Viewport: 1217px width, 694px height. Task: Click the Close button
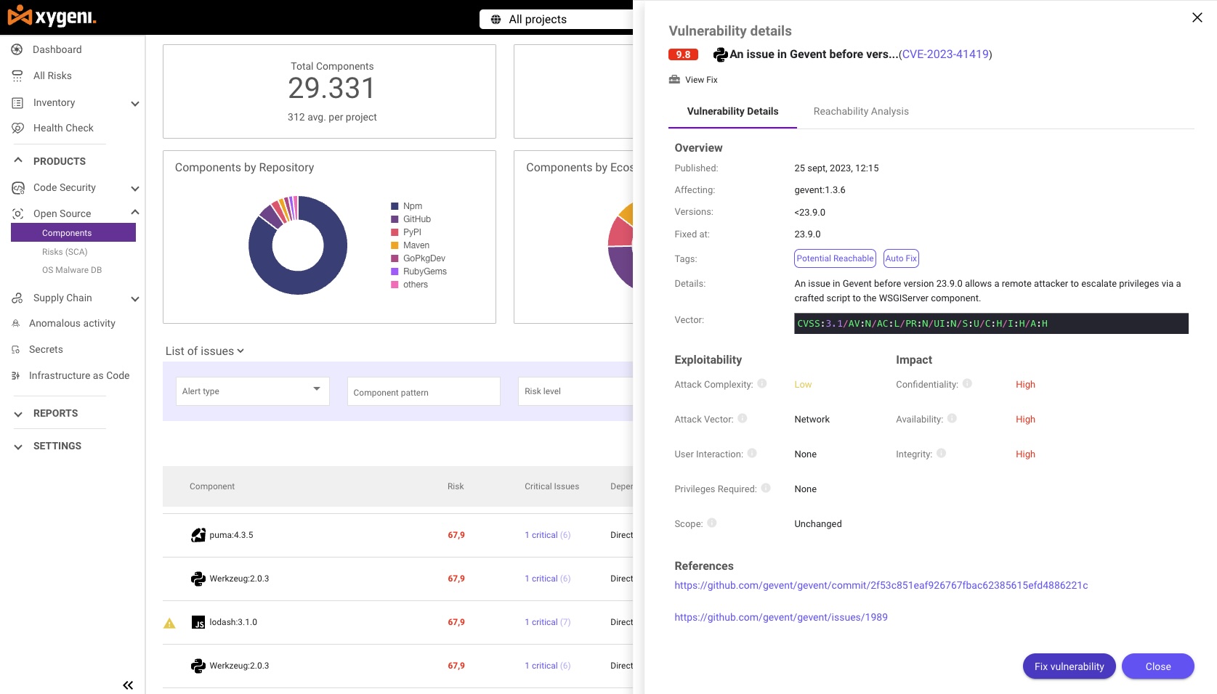pyautogui.click(x=1157, y=666)
